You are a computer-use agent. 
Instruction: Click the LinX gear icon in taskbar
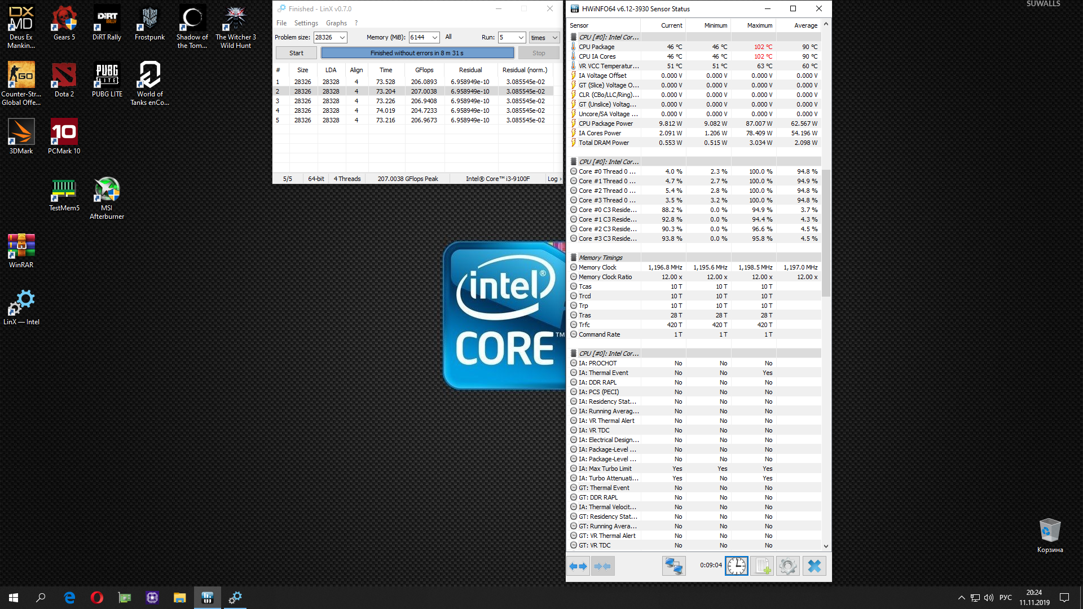pos(235,598)
